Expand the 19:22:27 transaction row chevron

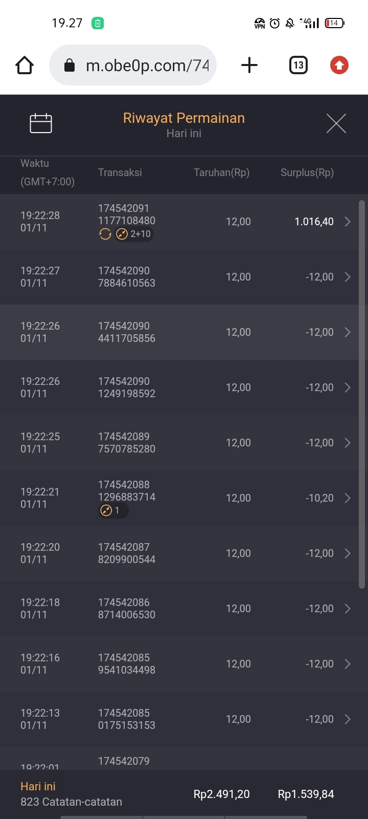pos(348,277)
